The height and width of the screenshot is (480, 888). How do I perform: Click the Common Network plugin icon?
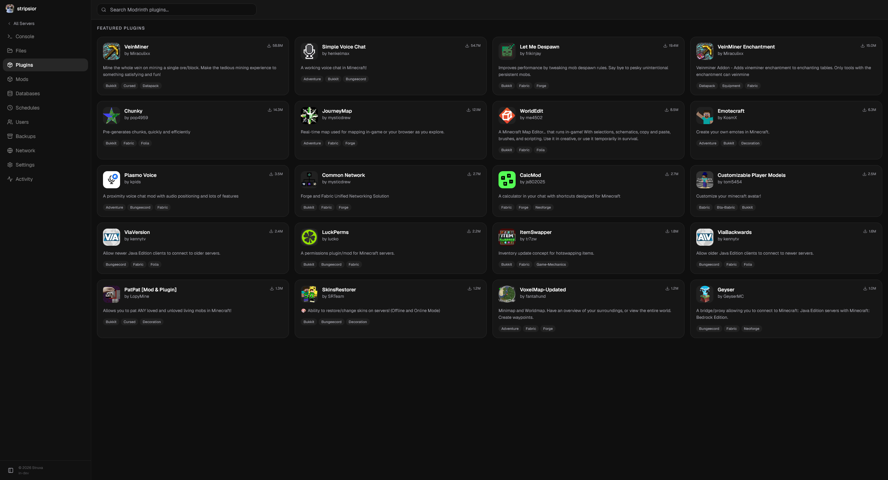pos(309,180)
